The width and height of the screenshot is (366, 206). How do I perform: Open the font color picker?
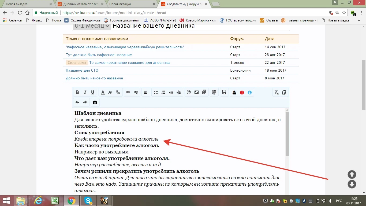(x=103, y=92)
